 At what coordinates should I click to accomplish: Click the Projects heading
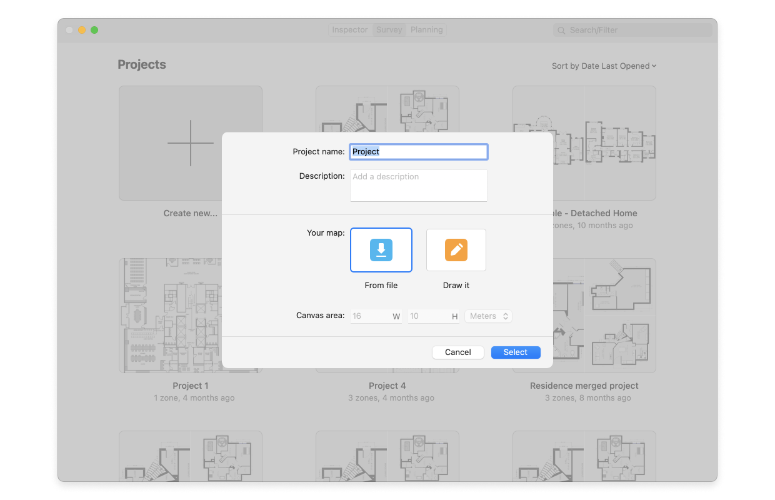click(x=142, y=64)
